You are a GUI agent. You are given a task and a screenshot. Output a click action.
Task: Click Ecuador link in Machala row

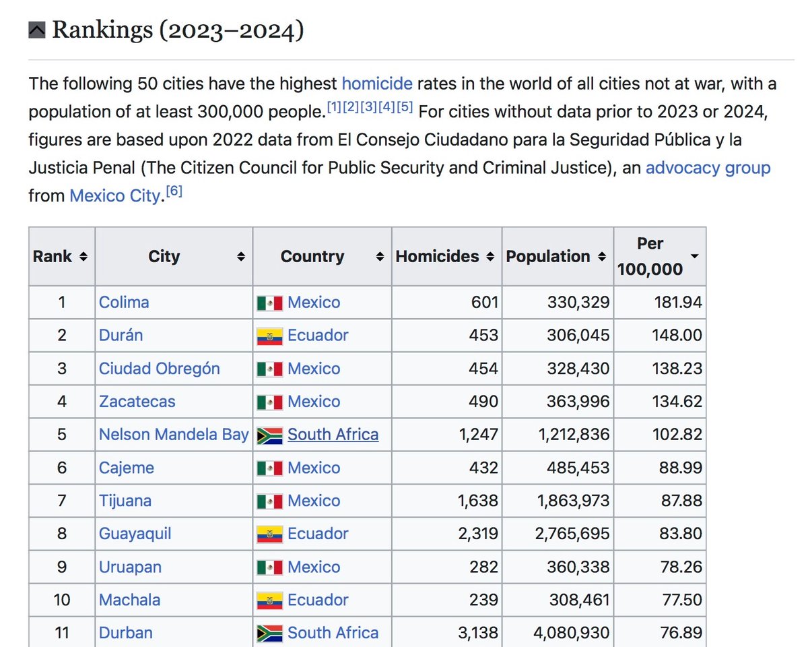pos(318,600)
